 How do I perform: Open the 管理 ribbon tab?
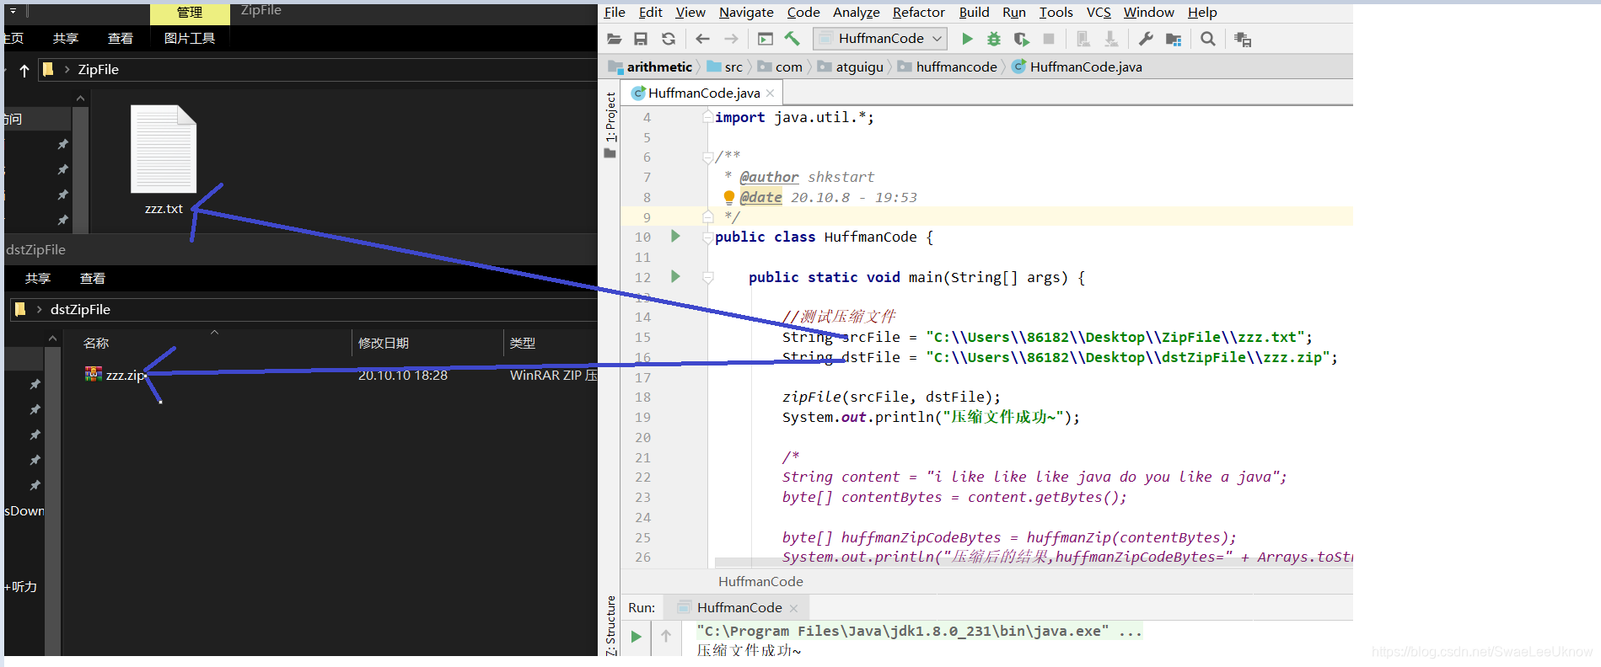190,13
